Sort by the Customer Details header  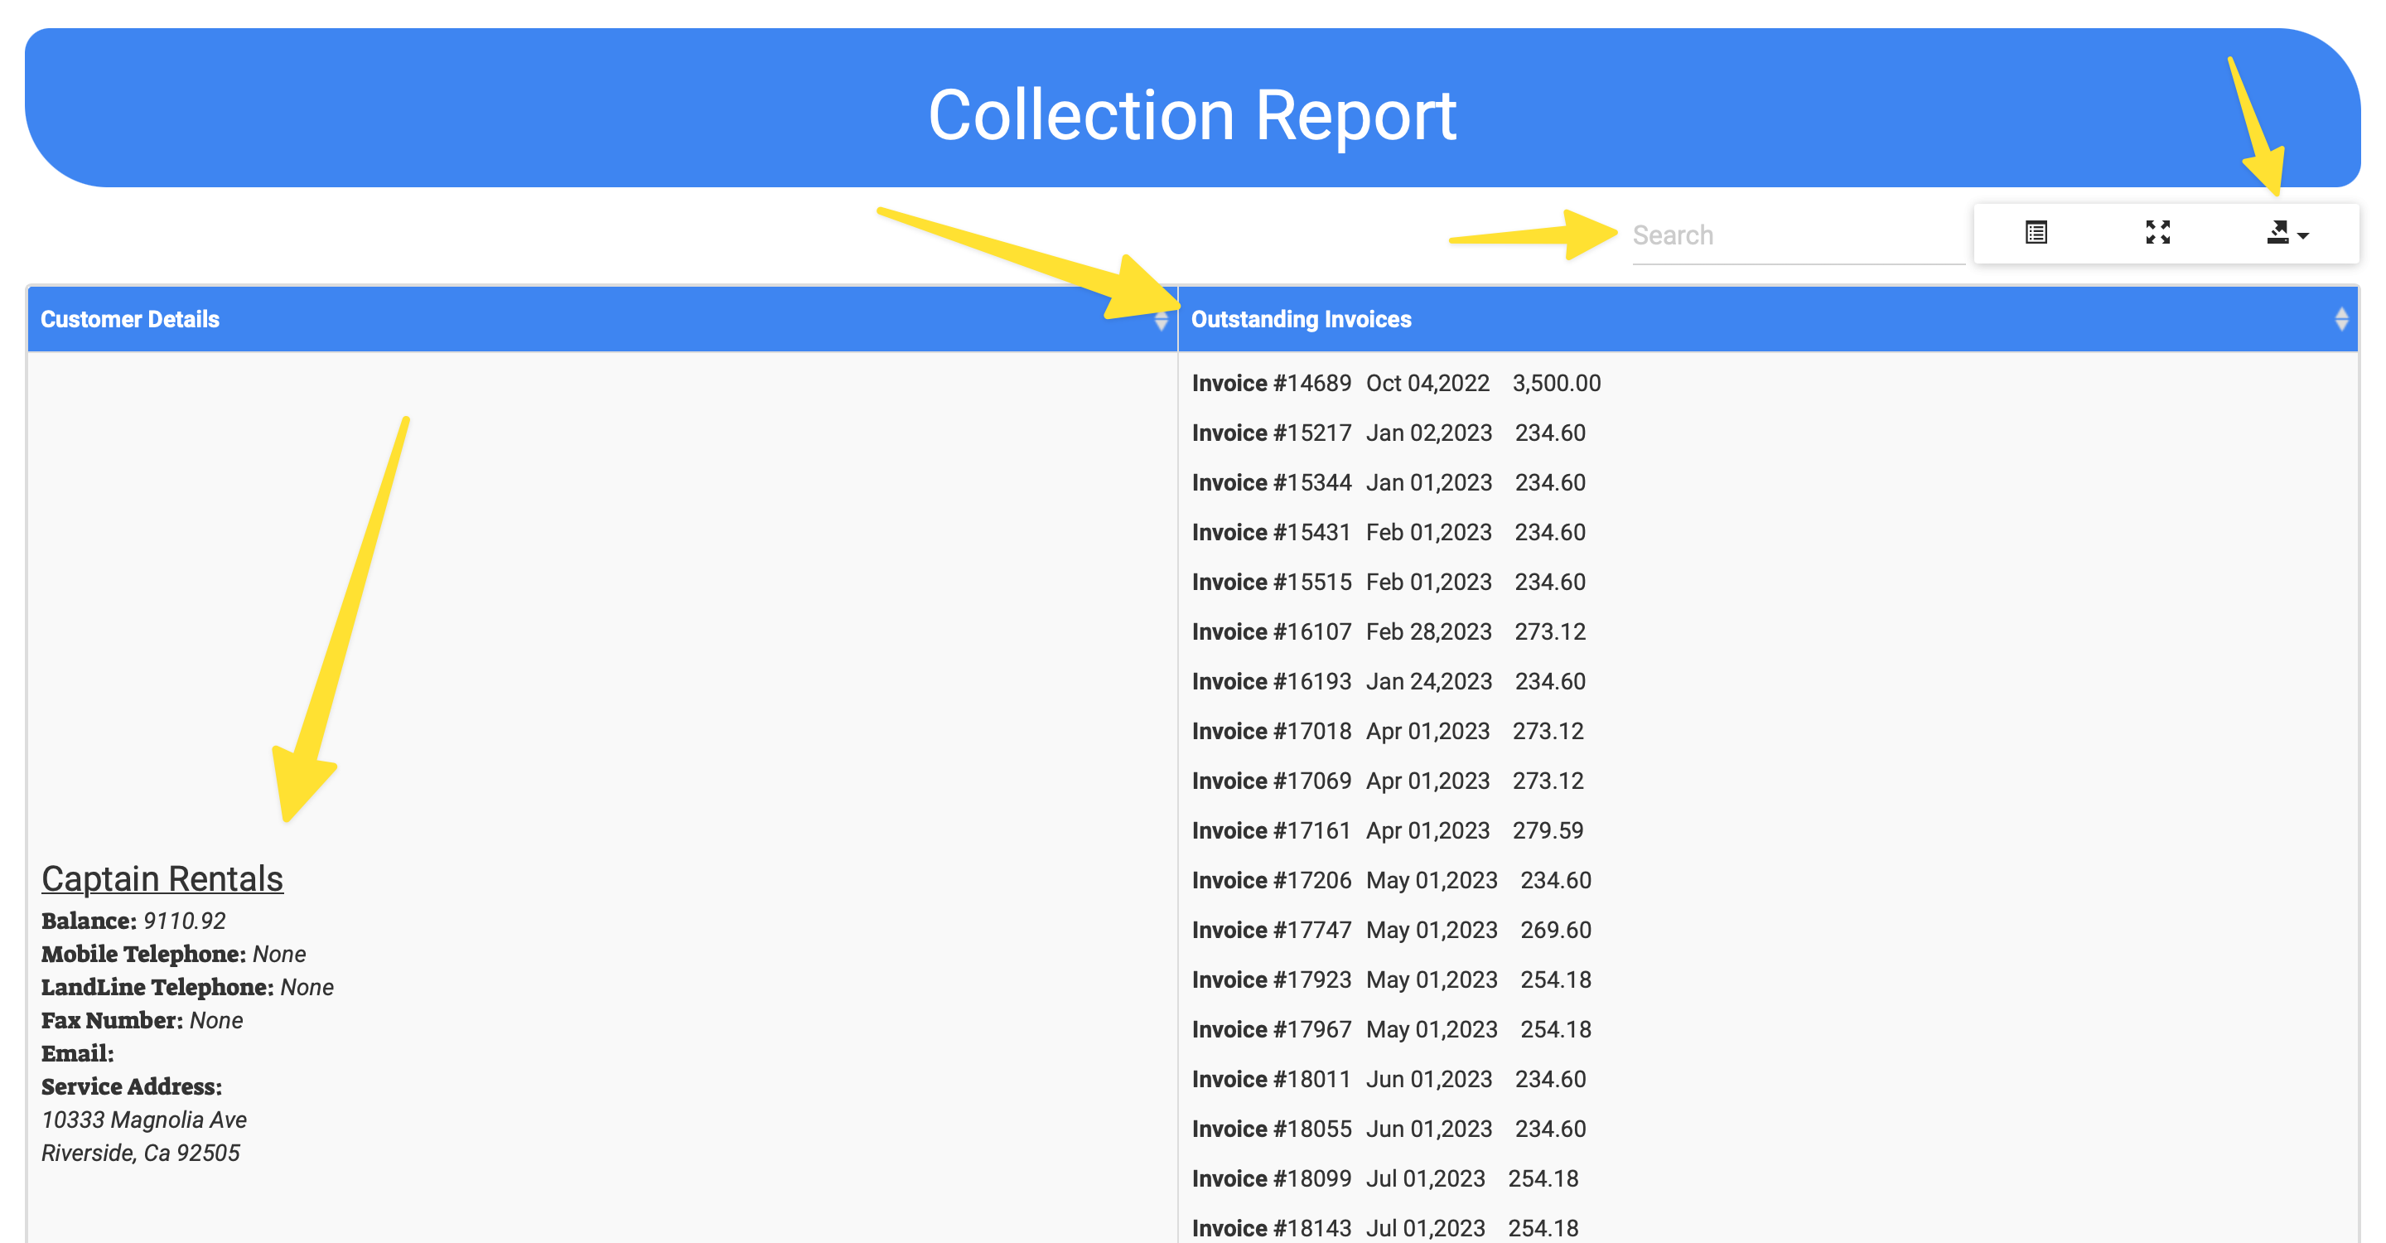[x=130, y=320]
